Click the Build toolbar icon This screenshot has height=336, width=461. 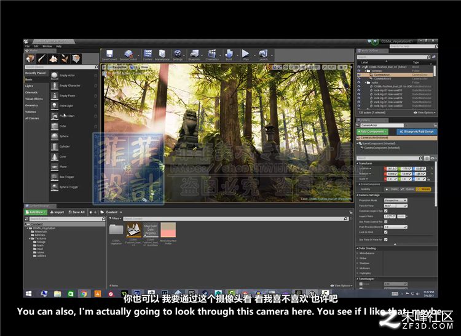pyautogui.click(x=229, y=55)
